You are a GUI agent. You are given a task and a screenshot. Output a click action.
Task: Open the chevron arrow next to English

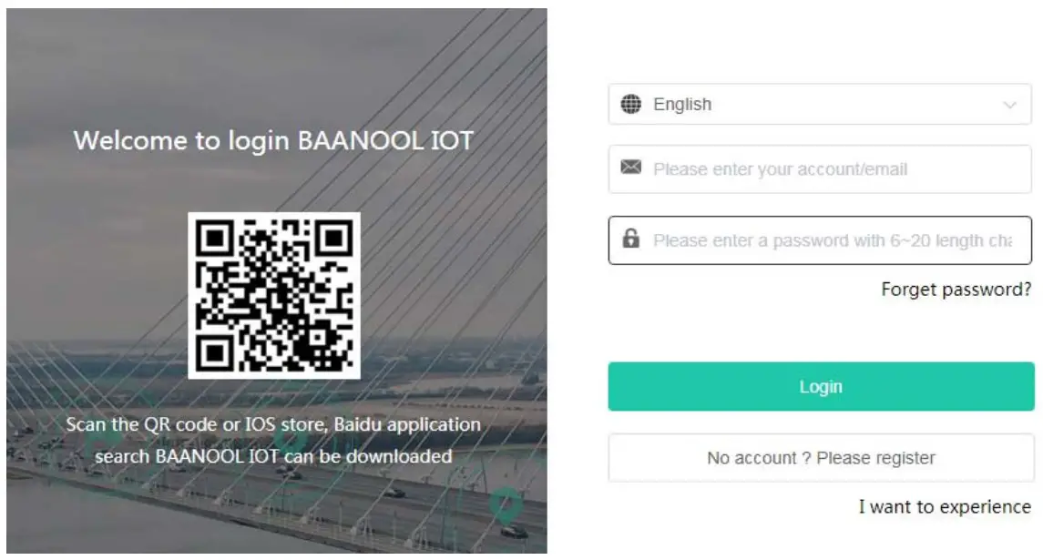pos(1010,104)
